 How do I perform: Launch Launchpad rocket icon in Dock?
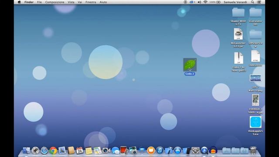[35, 150]
